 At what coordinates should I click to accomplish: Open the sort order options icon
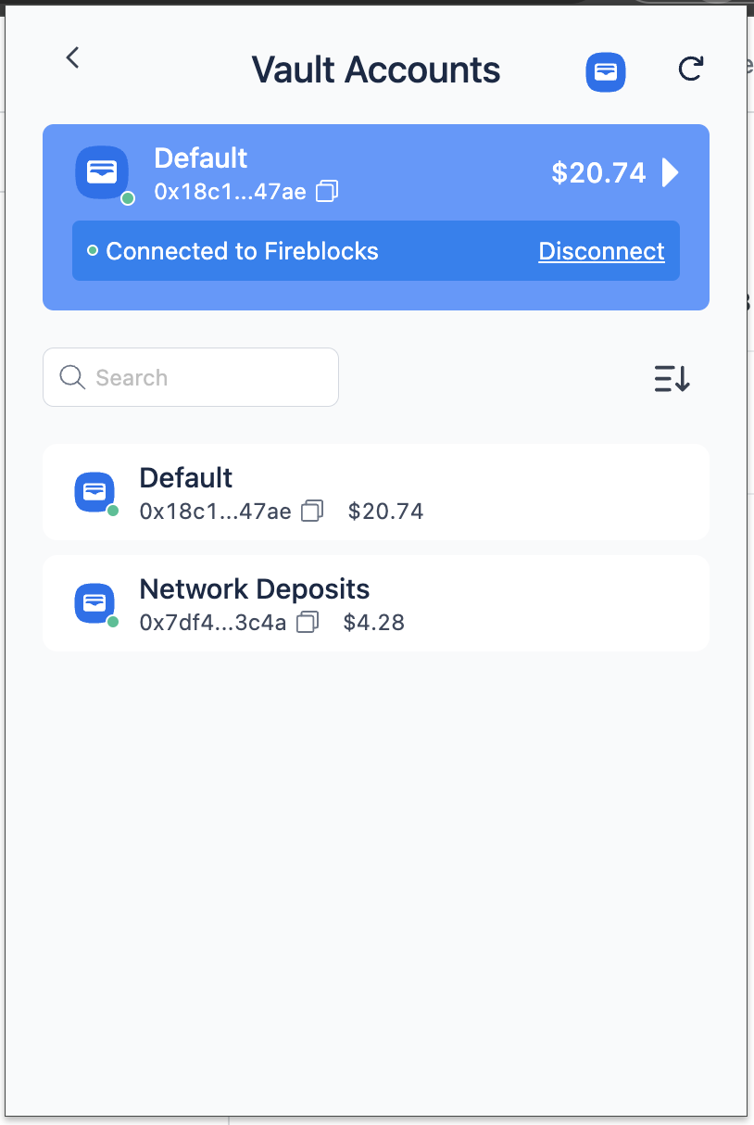pyautogui.click(x=672, y=378)
